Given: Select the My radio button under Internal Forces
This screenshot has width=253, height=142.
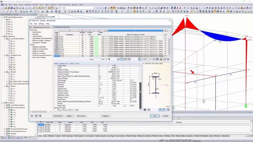Looking at the screenshot, I should [x=9, y=67].
